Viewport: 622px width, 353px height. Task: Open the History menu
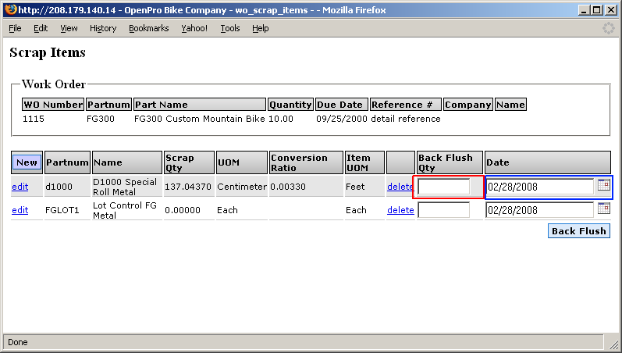(103, 28)
